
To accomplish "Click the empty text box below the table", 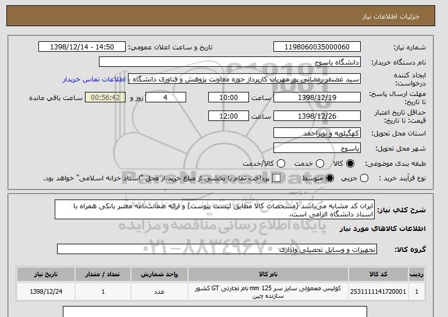I will [215, 312].
